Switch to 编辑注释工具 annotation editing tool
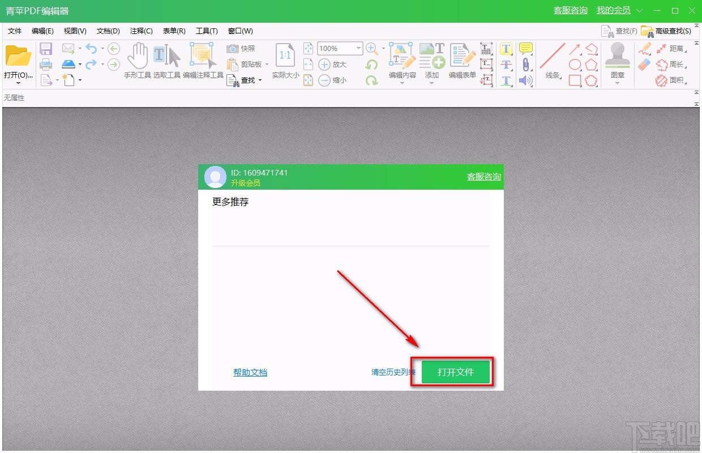Screen dimensions: 702x453 click(x=201, y=57)
